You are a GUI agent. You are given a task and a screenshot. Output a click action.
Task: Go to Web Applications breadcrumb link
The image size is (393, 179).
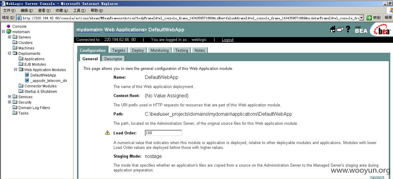pos(124,30)
